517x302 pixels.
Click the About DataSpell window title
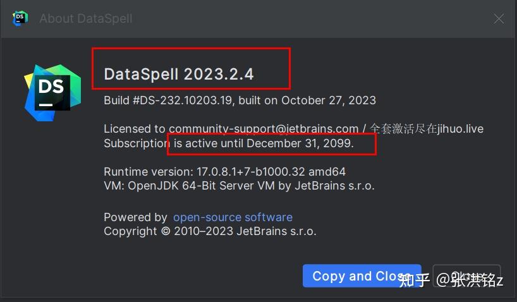click(x=86, y=18)
